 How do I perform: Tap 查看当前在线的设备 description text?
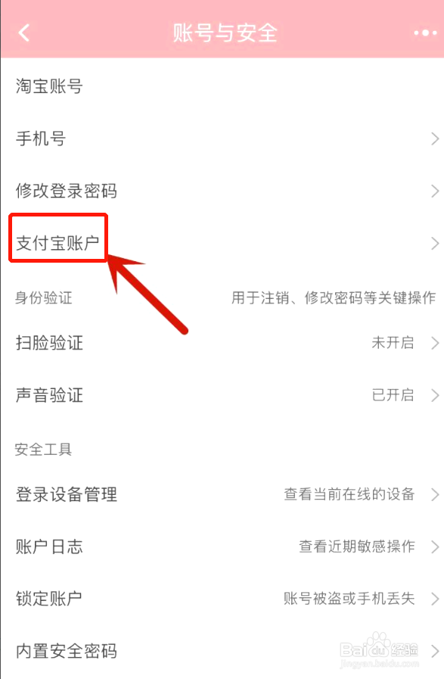(349, 494)
